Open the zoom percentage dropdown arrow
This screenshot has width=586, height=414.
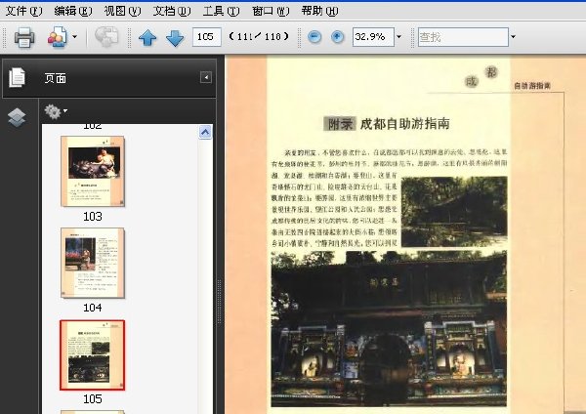point(398,37)
